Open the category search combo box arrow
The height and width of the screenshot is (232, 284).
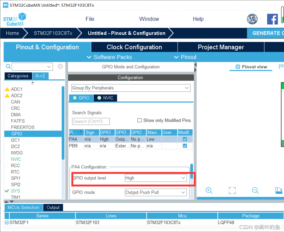(x=49, y=67)
